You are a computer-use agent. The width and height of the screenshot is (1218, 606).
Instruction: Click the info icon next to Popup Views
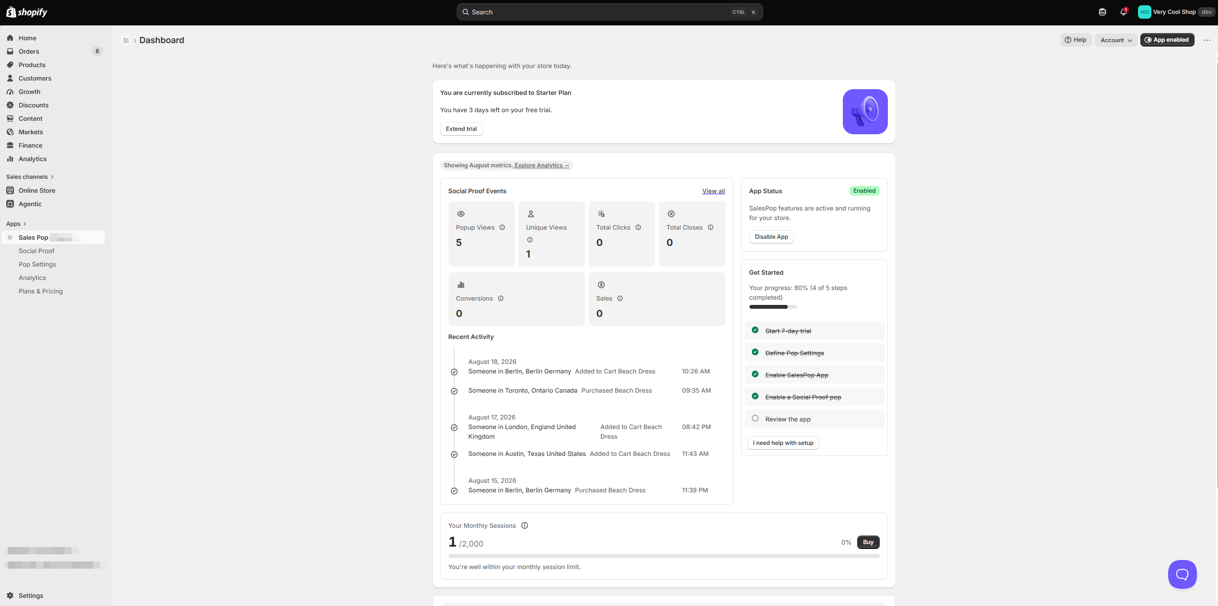tap(502, 228)
